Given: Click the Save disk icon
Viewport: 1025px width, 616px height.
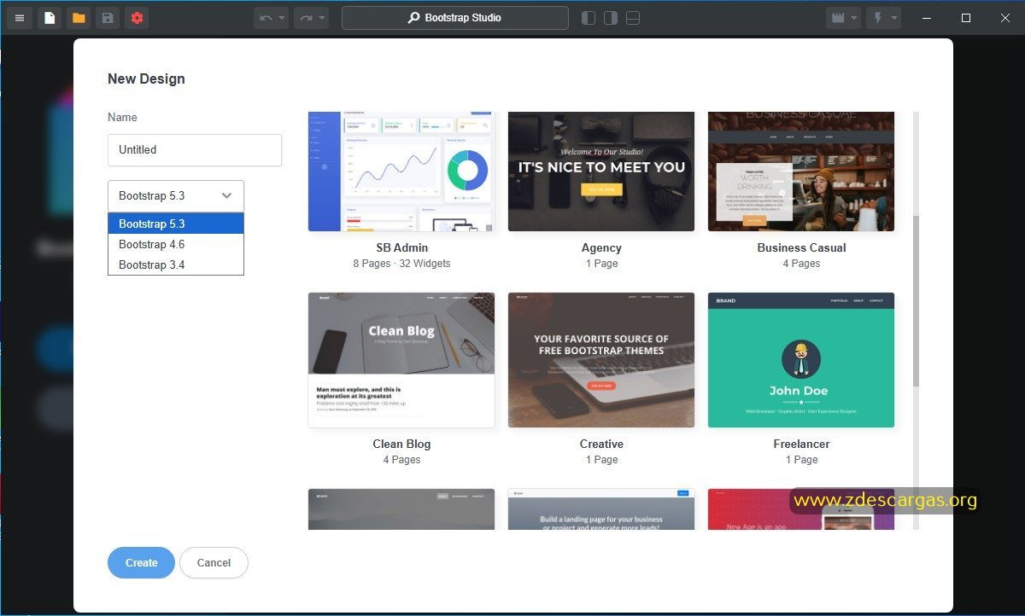Looking at the screenshot, I should [x=107, y=18].
